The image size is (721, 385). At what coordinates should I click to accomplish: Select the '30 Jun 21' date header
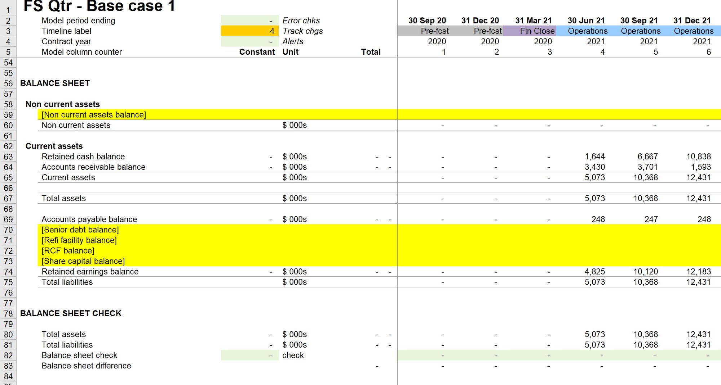pos(586,21)
